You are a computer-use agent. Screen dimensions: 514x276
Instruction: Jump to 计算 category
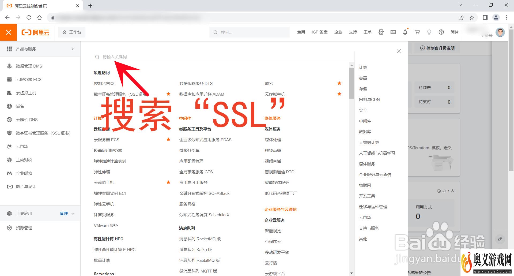point(363,67)
